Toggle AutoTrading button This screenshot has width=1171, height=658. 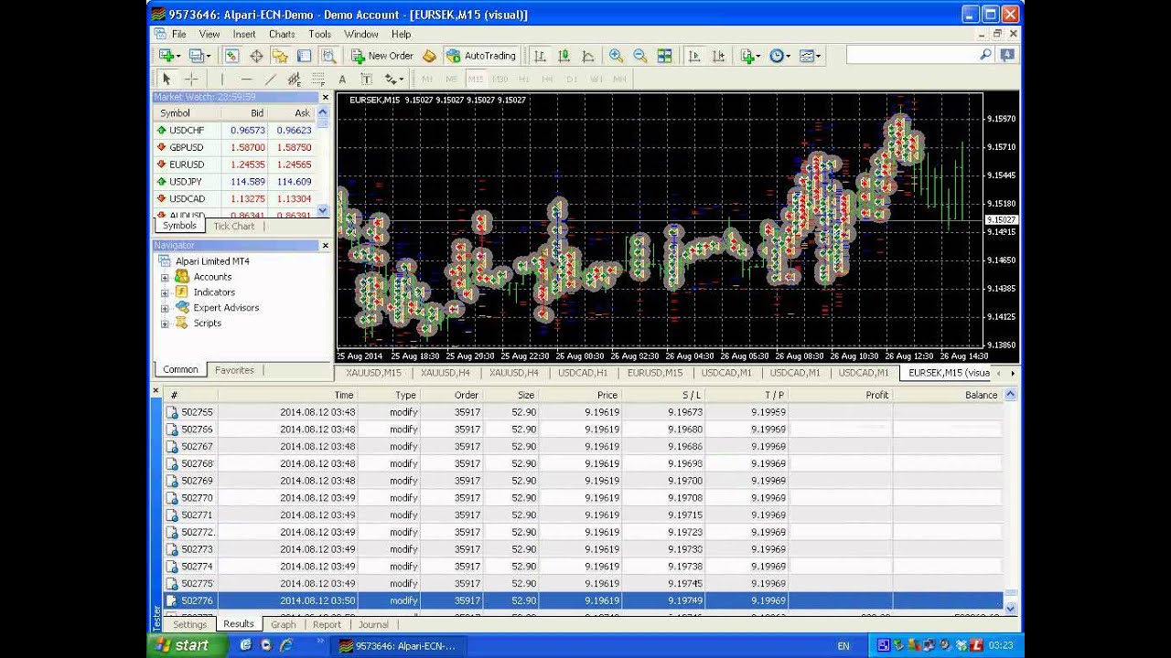pos(481,56)
